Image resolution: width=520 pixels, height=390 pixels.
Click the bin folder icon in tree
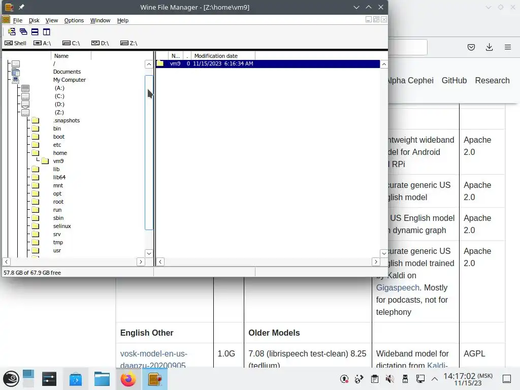[36, 128]
